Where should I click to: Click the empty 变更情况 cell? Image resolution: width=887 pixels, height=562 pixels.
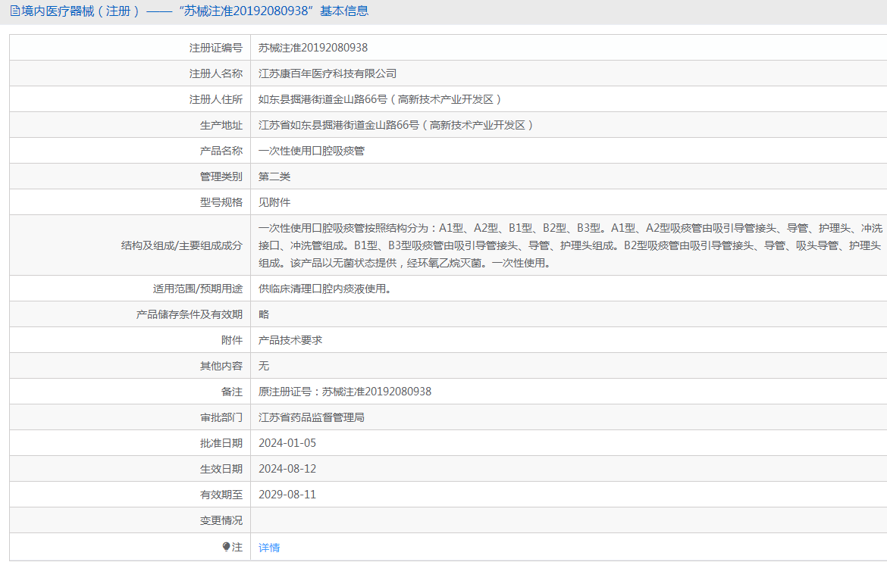pos(569,520)
